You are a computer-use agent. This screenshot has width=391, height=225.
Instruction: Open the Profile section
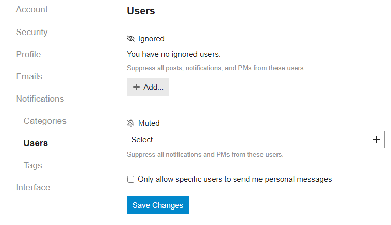tap(28, 54)
